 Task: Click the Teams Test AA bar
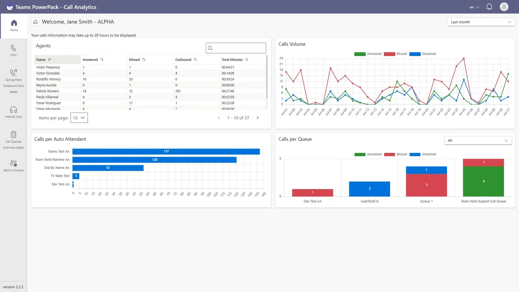coord(166,151)
